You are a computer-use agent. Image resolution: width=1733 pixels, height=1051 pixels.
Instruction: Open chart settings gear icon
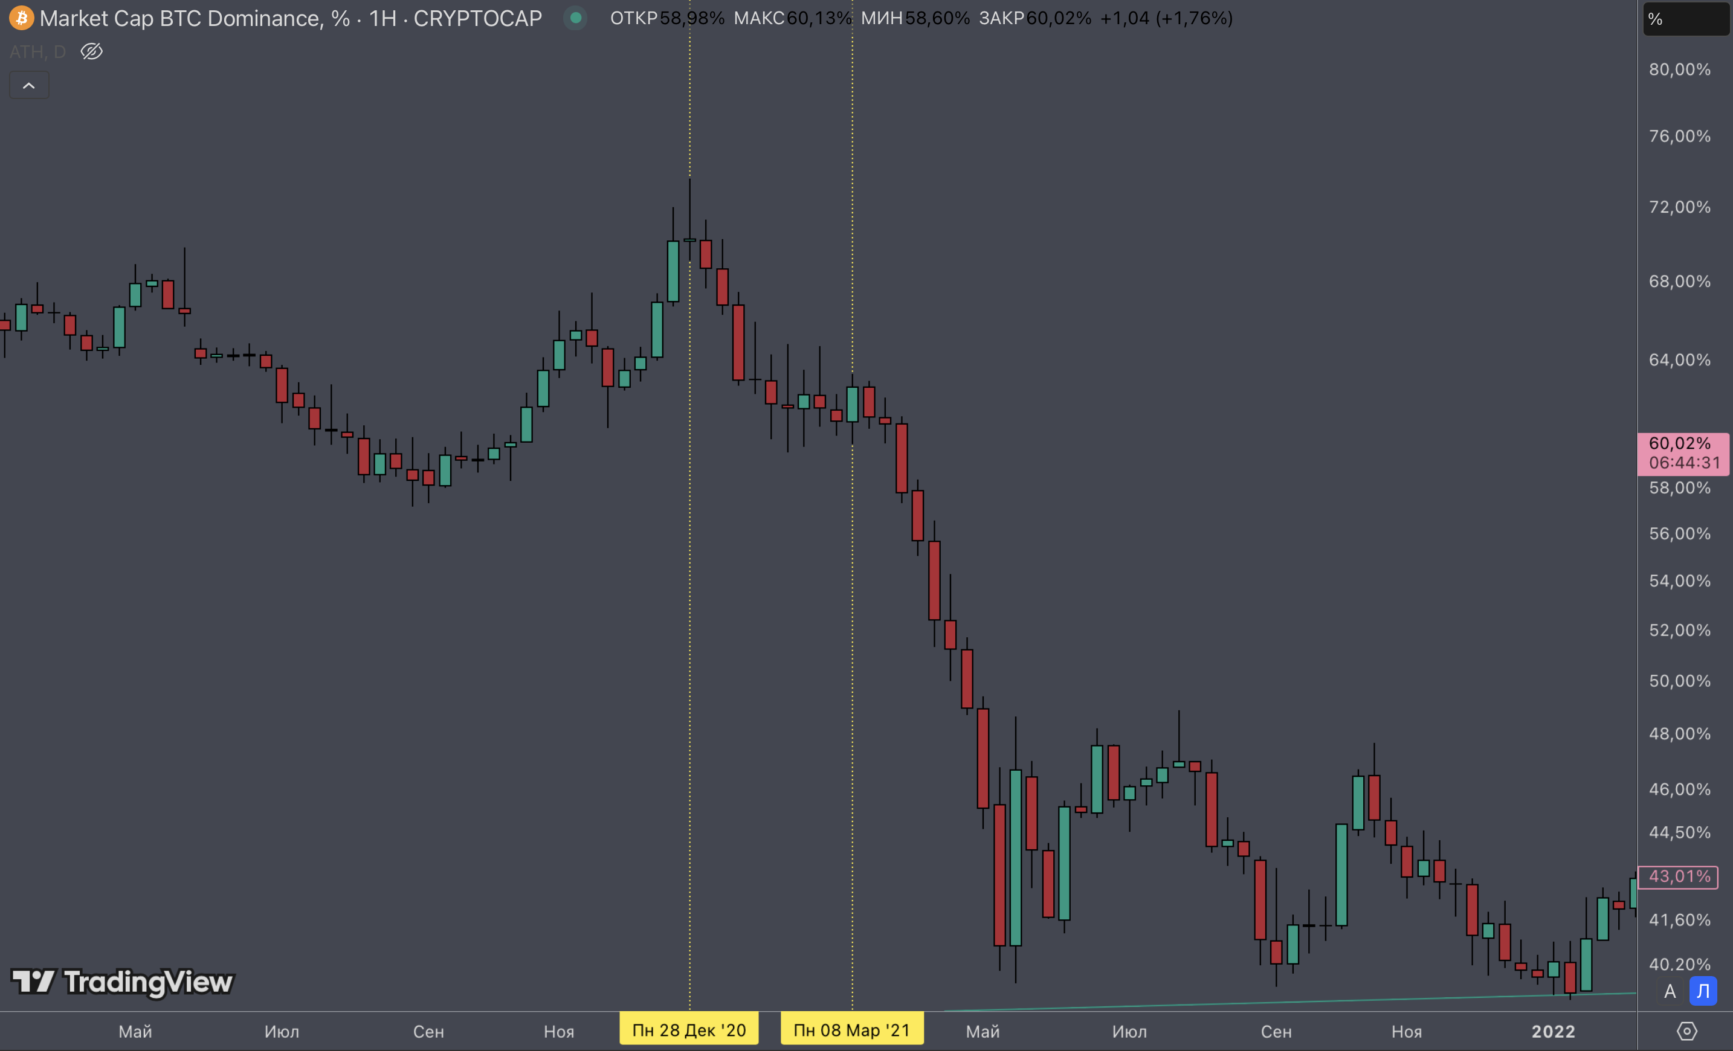point(1686,1031)
